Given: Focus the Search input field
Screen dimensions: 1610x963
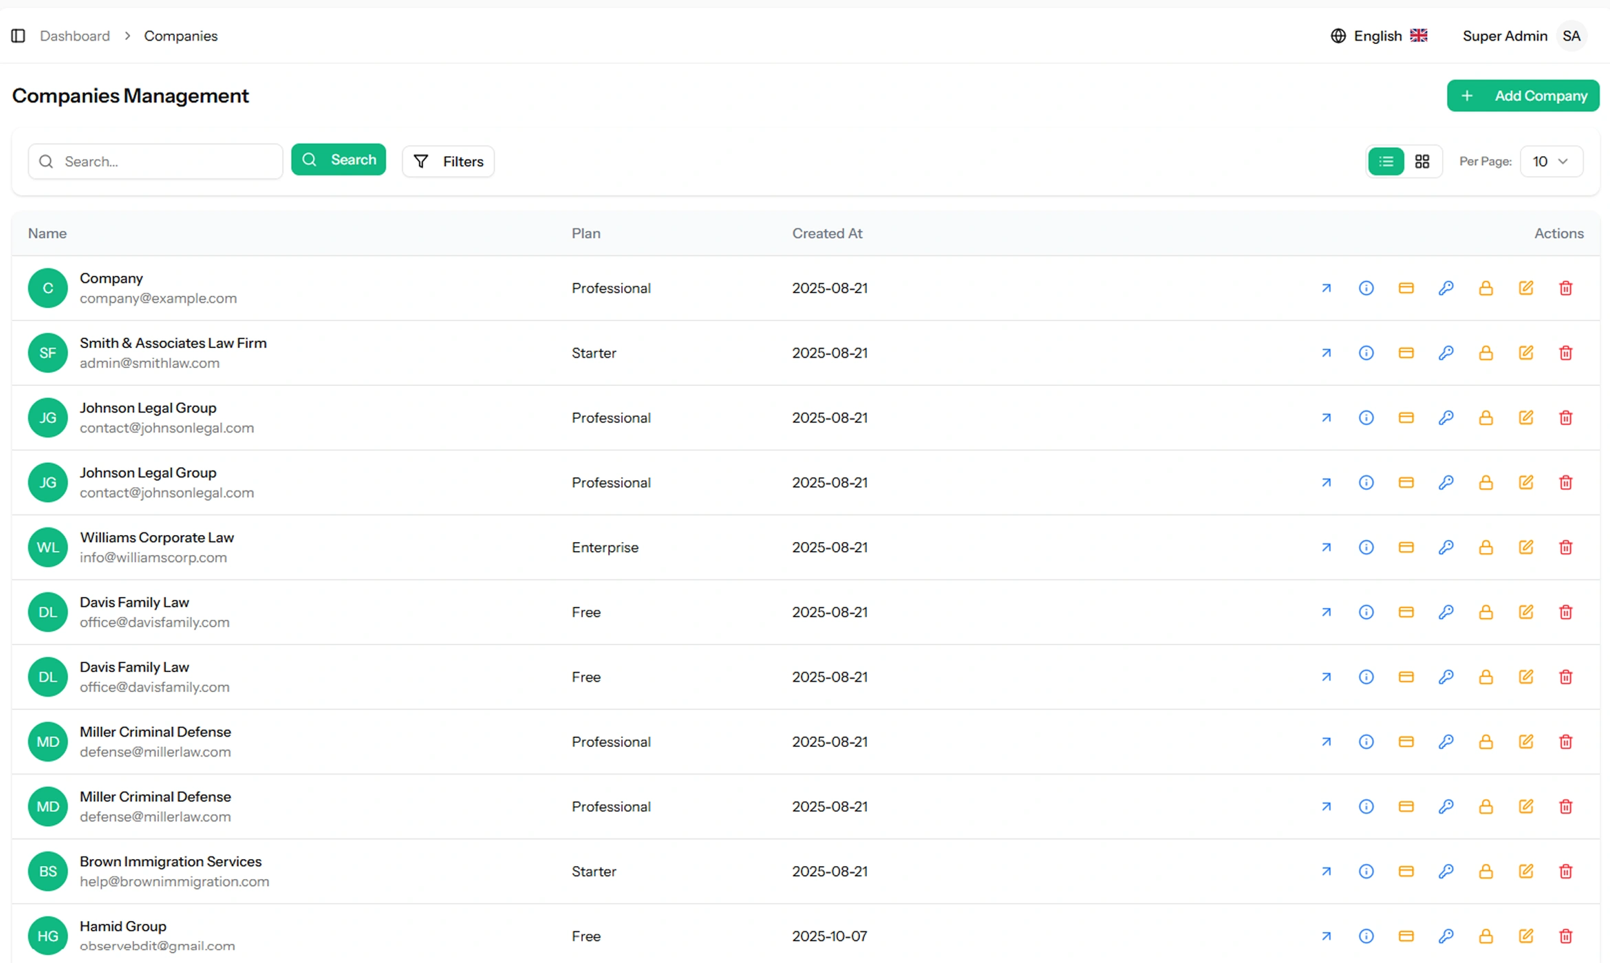Looking at the screenshot, I should (x=165, y=162).
